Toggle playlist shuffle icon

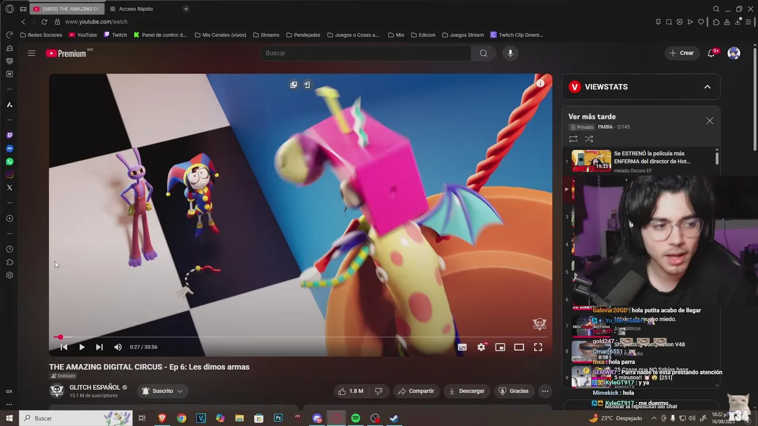click(x=589, y=139)
